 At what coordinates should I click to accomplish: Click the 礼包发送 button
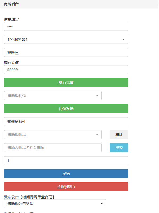66,109
